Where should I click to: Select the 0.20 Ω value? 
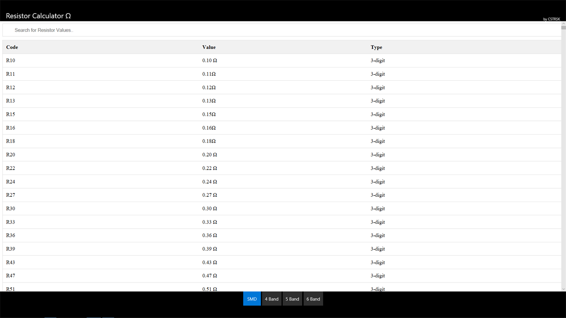point(210,155)
